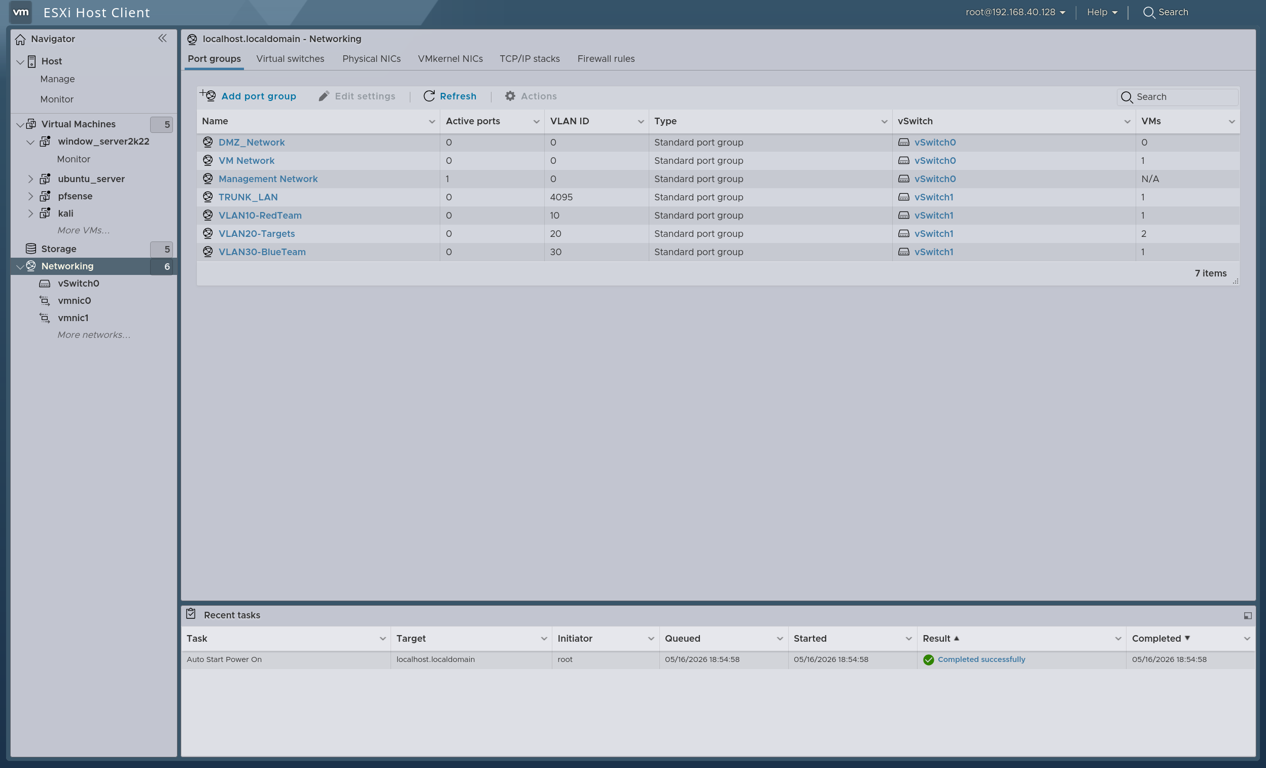1266x768 pixels.
Task: Click the Storage count badge 5
Action: pos(161,249)
